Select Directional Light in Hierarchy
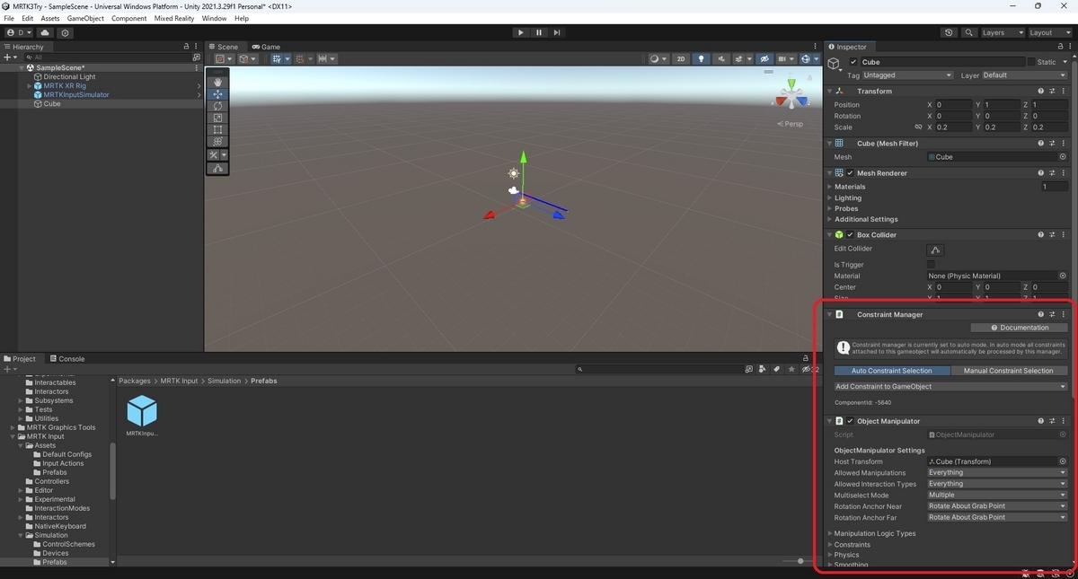This screenshot has height=579, width=1078. (69, 77)
